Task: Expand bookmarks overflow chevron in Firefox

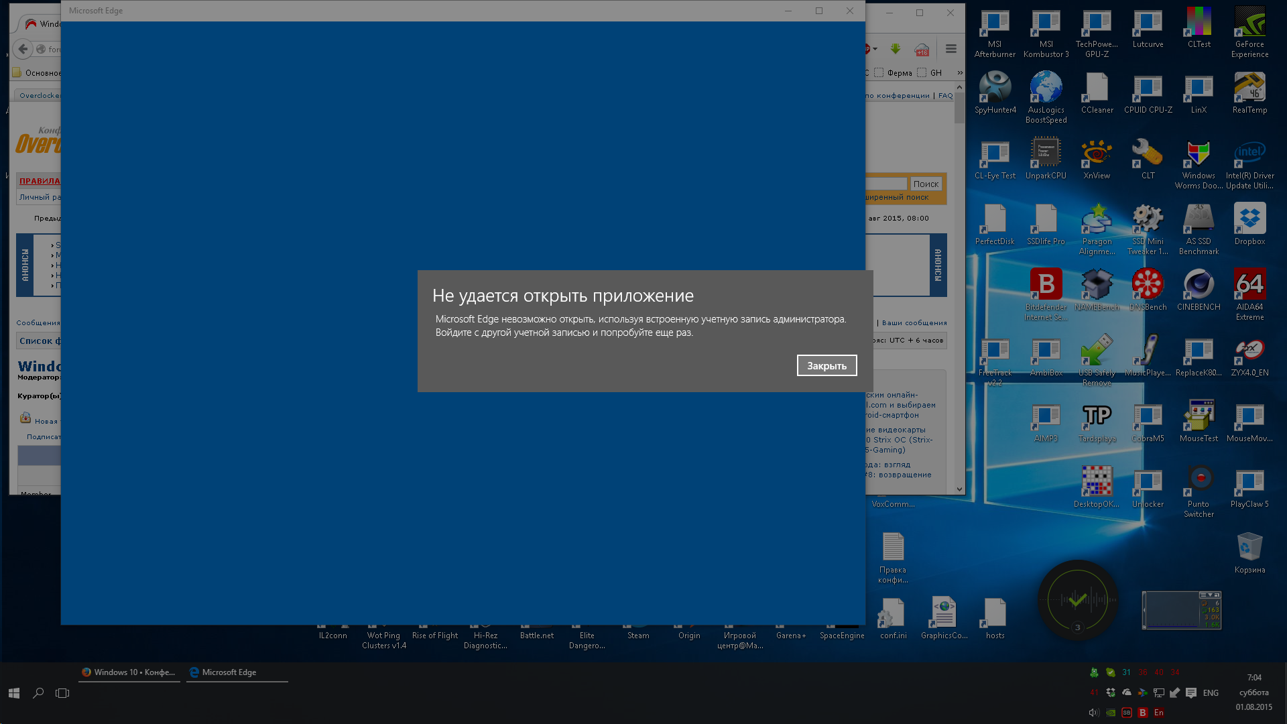Action: pos(960,72)
